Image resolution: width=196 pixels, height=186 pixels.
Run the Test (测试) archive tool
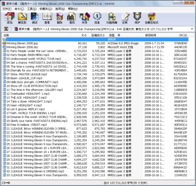tap(35, 18)
